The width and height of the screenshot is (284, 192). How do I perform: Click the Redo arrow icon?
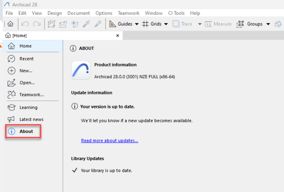pyautogui.click(x=37, y=24)
